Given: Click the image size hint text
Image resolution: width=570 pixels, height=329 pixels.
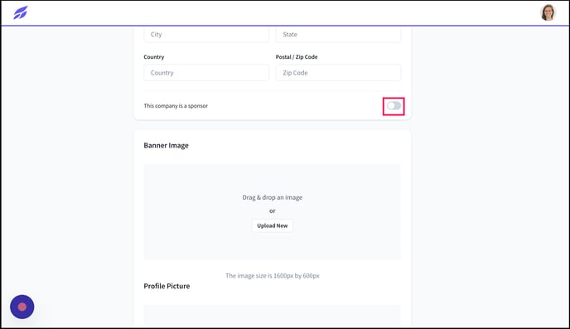Looking at the screenshot, I should [x=273, y=276].
